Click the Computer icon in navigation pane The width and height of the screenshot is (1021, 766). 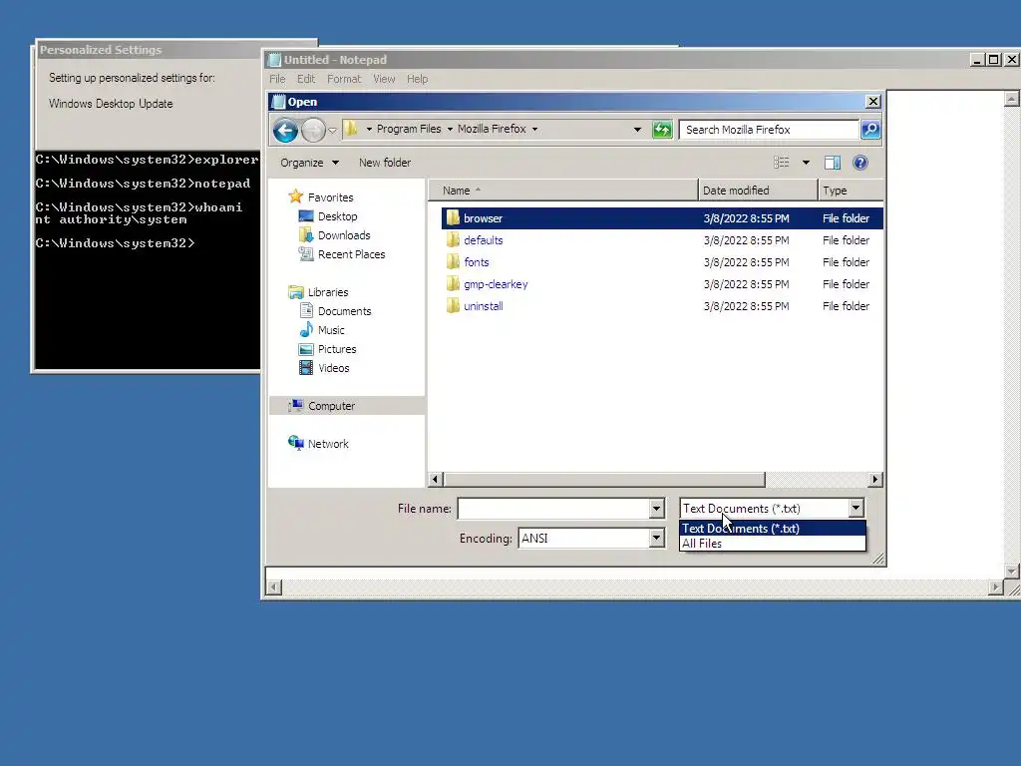(296, 405)
